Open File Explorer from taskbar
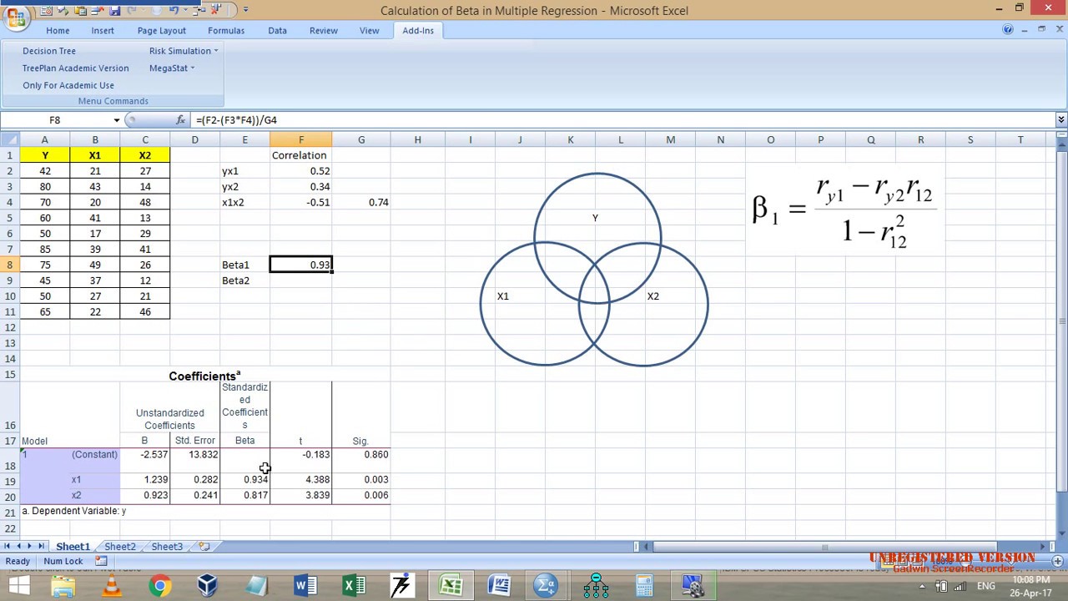 pyautogui.click(x=63, y=586)
